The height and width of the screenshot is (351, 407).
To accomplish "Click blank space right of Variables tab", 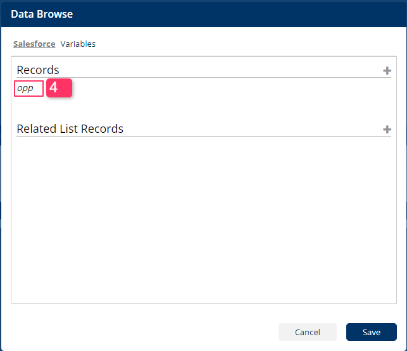I will coord(253,44).
